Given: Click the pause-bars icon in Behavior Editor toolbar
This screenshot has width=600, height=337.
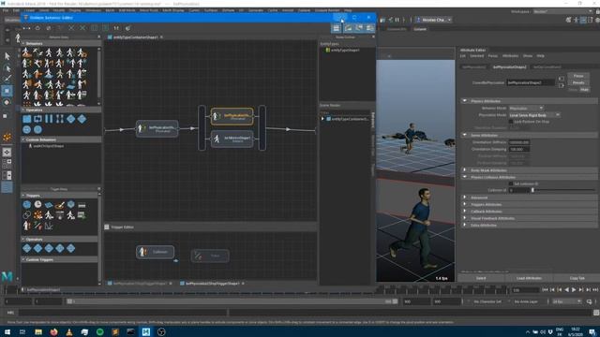Looking at the screenshot, I should (x=116, y=28).
